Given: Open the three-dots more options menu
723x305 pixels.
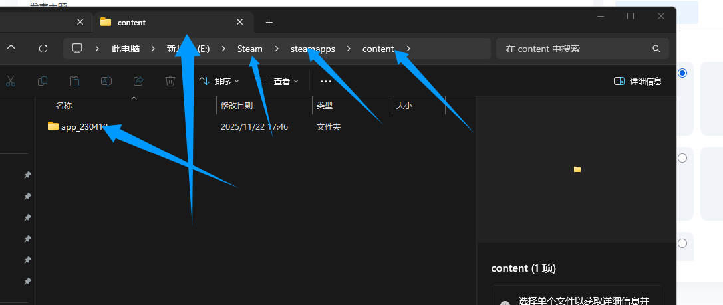Looking at the screenshot, I should (x=325, y=81).
